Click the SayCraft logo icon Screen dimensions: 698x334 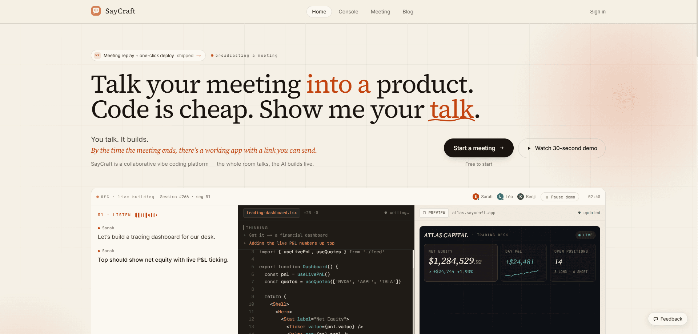point(96,11)
